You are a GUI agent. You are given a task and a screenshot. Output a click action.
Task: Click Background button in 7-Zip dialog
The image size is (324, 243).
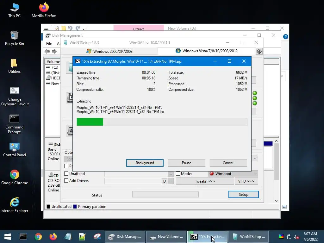click(145, 163)
